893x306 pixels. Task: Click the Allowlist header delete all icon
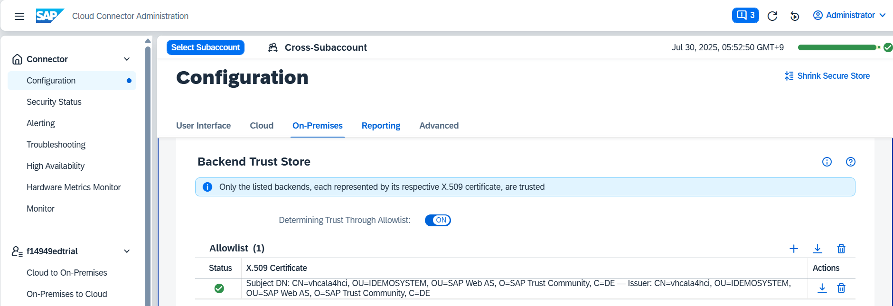click(x=841, y=249)
